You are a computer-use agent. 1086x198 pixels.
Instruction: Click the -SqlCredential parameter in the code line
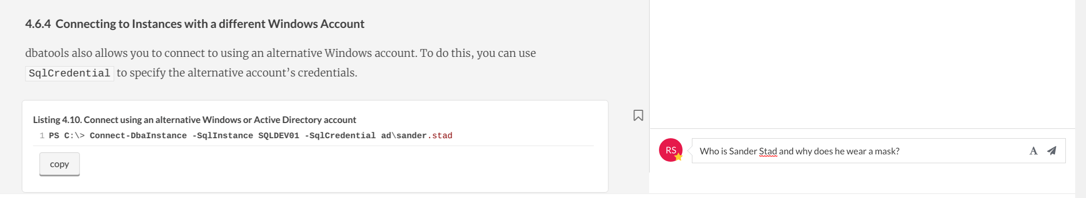[x=340, y=136]
